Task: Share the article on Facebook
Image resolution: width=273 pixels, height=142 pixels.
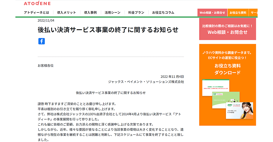Action: (42, 41)
